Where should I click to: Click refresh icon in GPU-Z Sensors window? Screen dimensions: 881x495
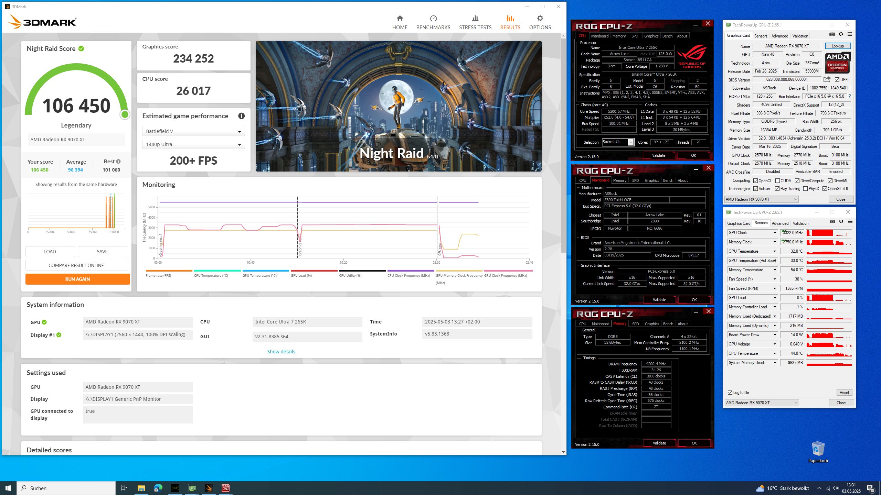(x=841, y=221)
